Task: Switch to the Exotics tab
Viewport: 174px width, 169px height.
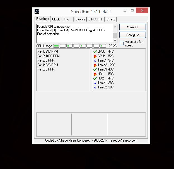Action: 80,19
